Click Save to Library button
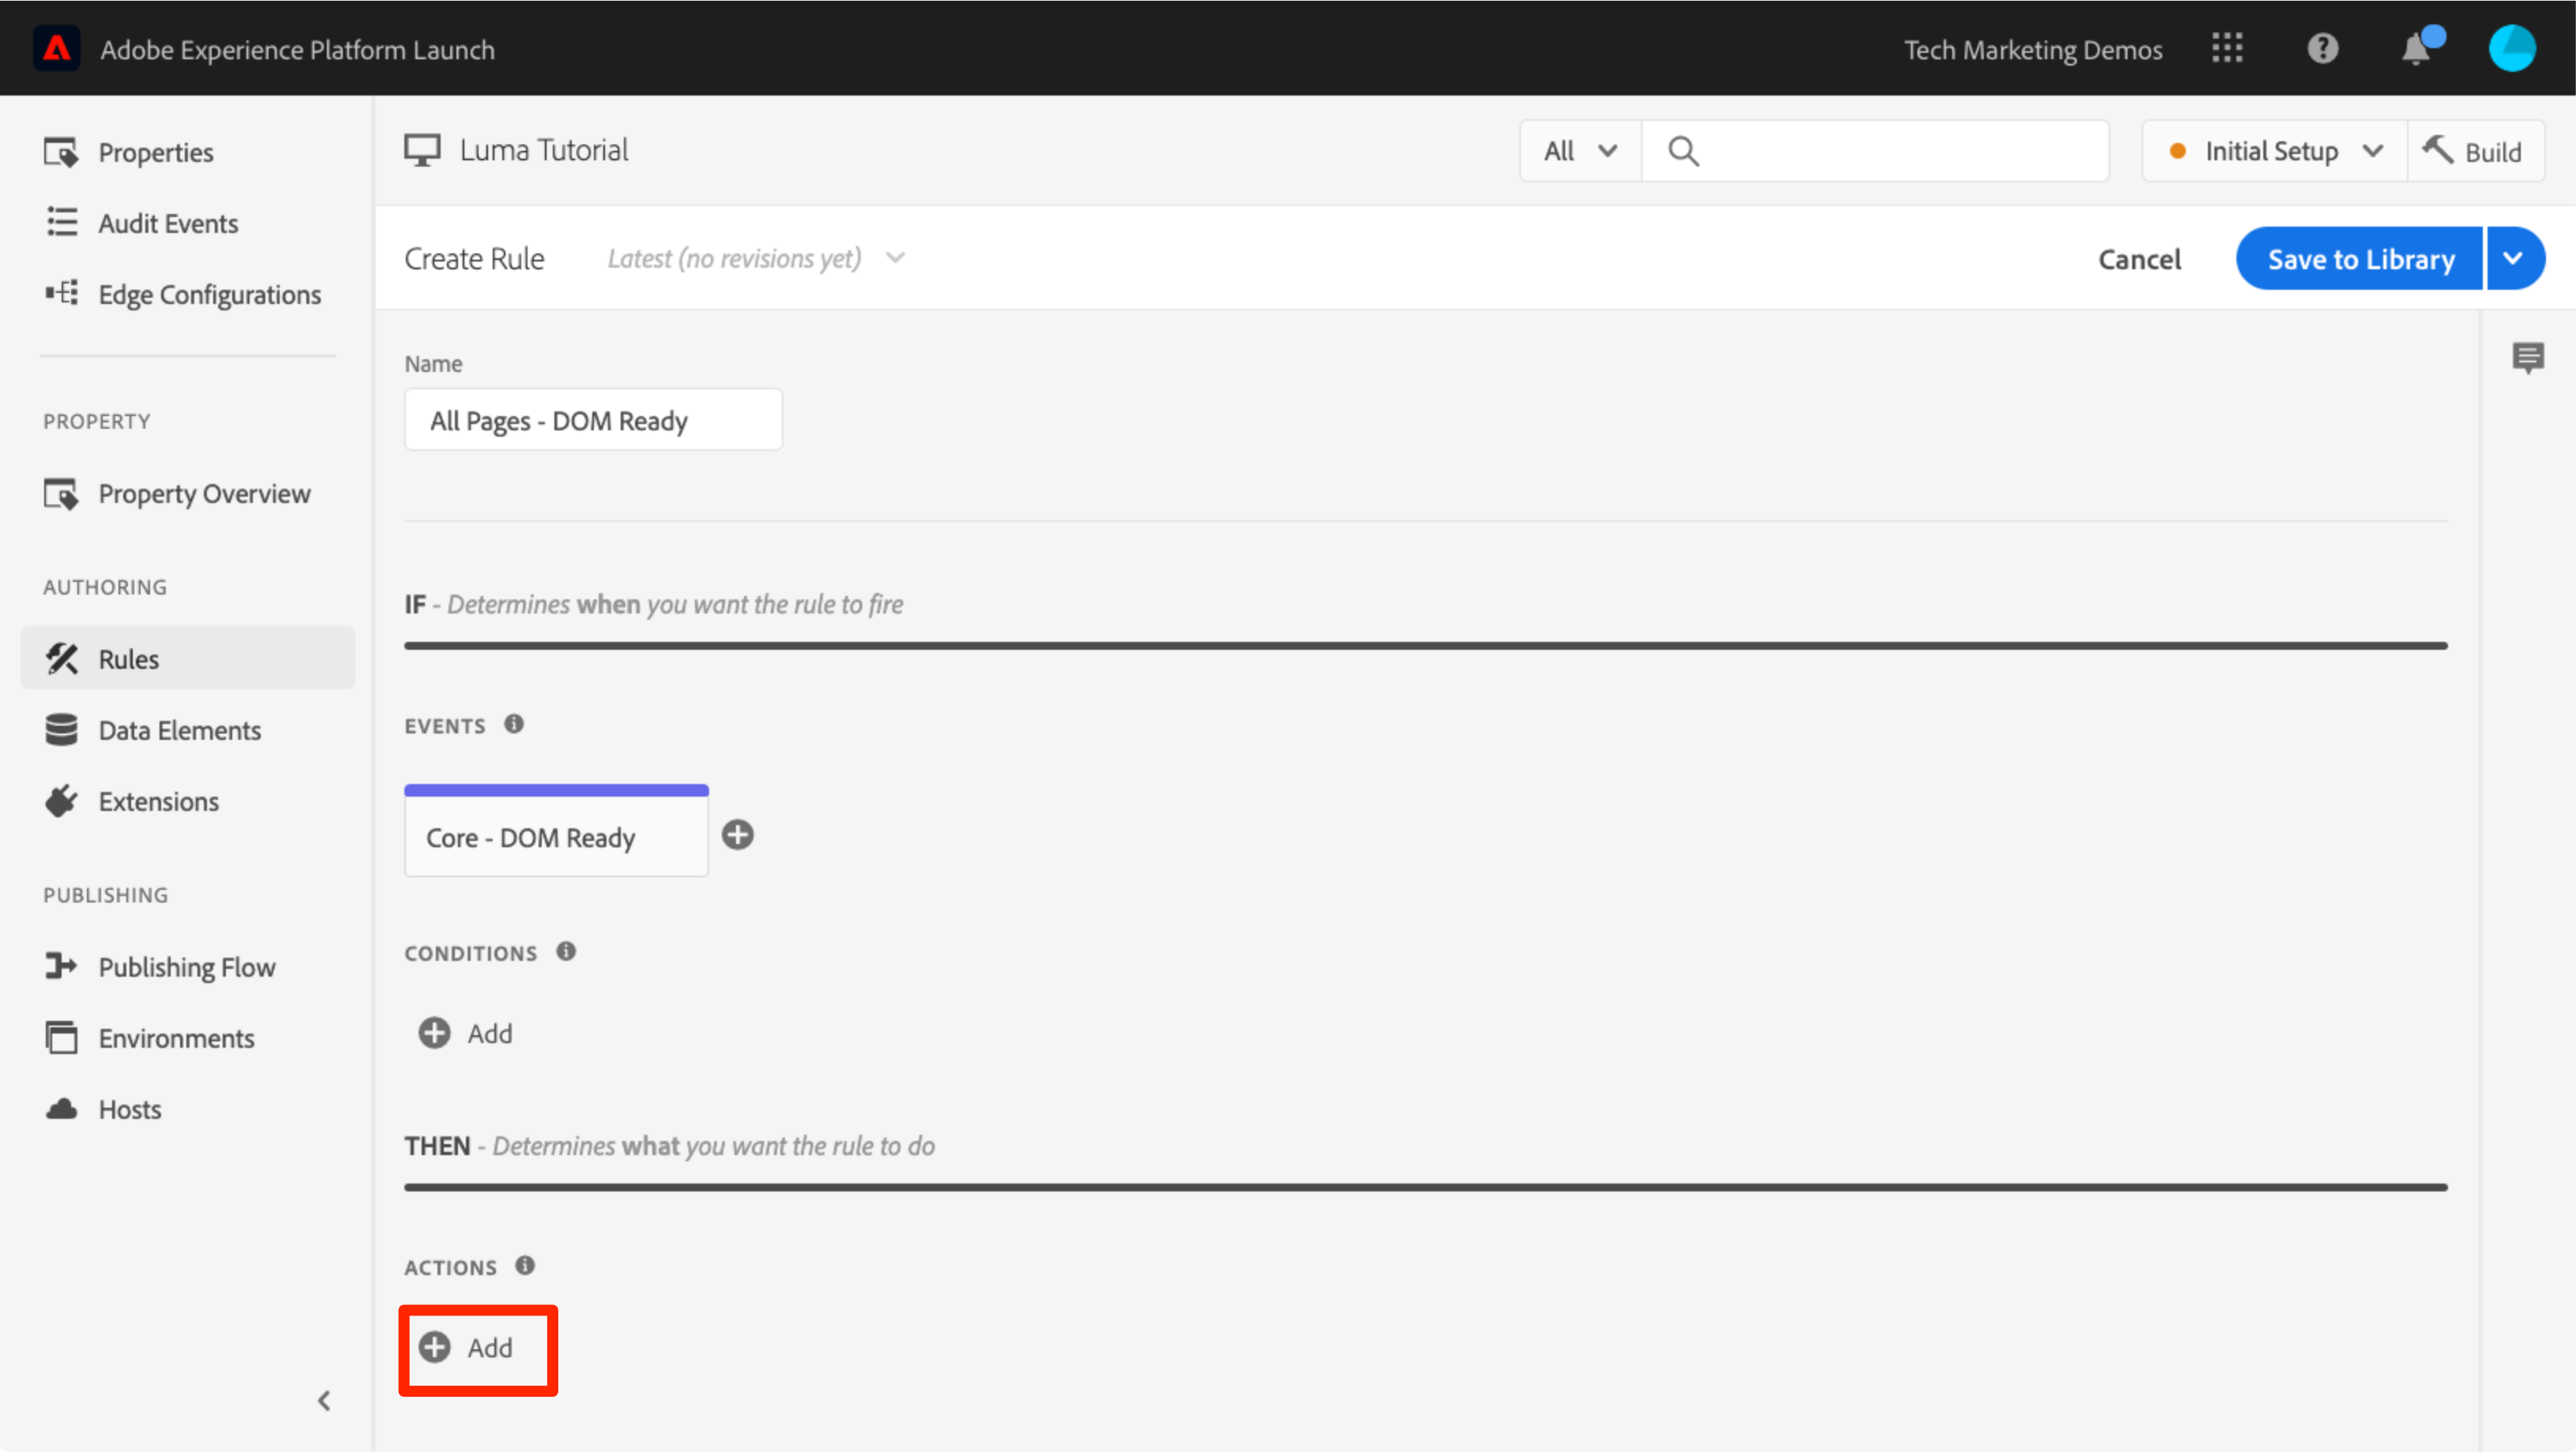The image size is (2576, 1452). pos(2360,258)
